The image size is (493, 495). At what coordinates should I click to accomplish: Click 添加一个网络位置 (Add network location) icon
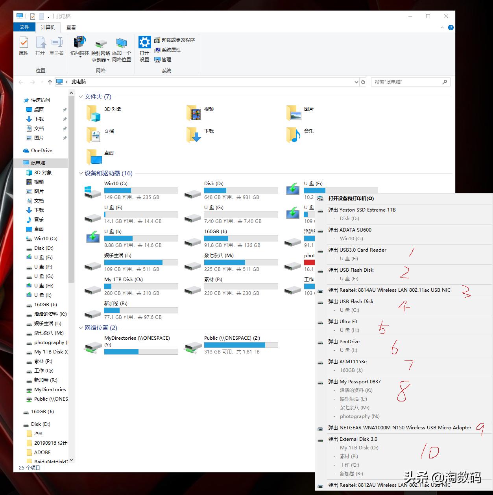pyautogui.click(x=122, y=49)
